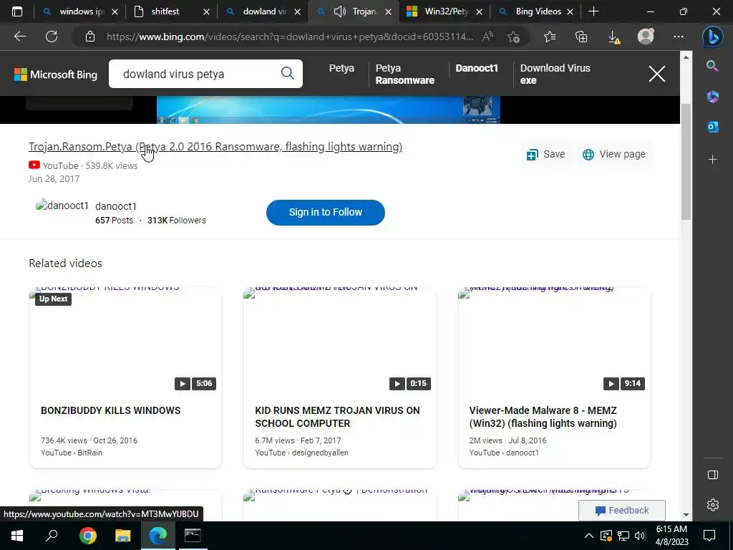The image size is (733, 550).
Task: Open Settings and more ellipsis menu
Action: pyautogui.click(x=679, y=37)
